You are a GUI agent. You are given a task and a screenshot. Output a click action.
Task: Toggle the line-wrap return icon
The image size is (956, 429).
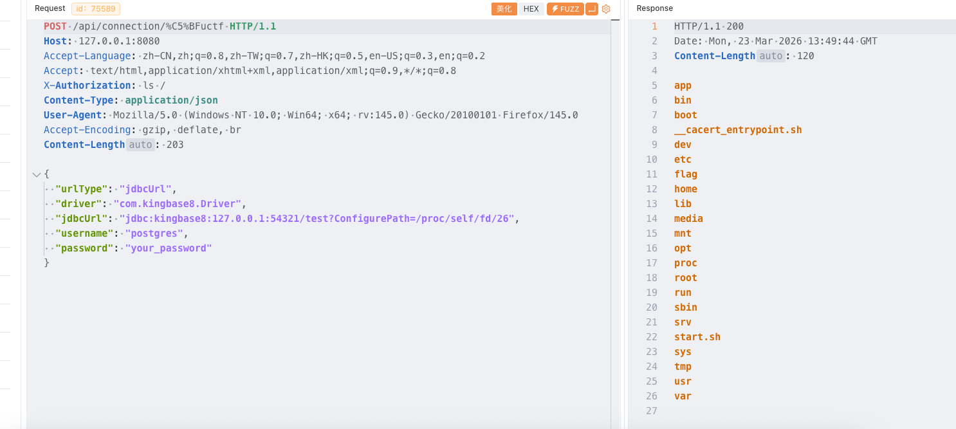[x=592, y=9]
